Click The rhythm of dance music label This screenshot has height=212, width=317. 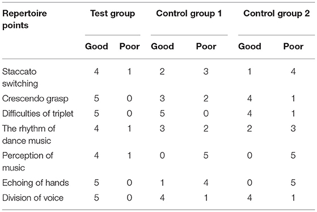[x=28, y=134]
